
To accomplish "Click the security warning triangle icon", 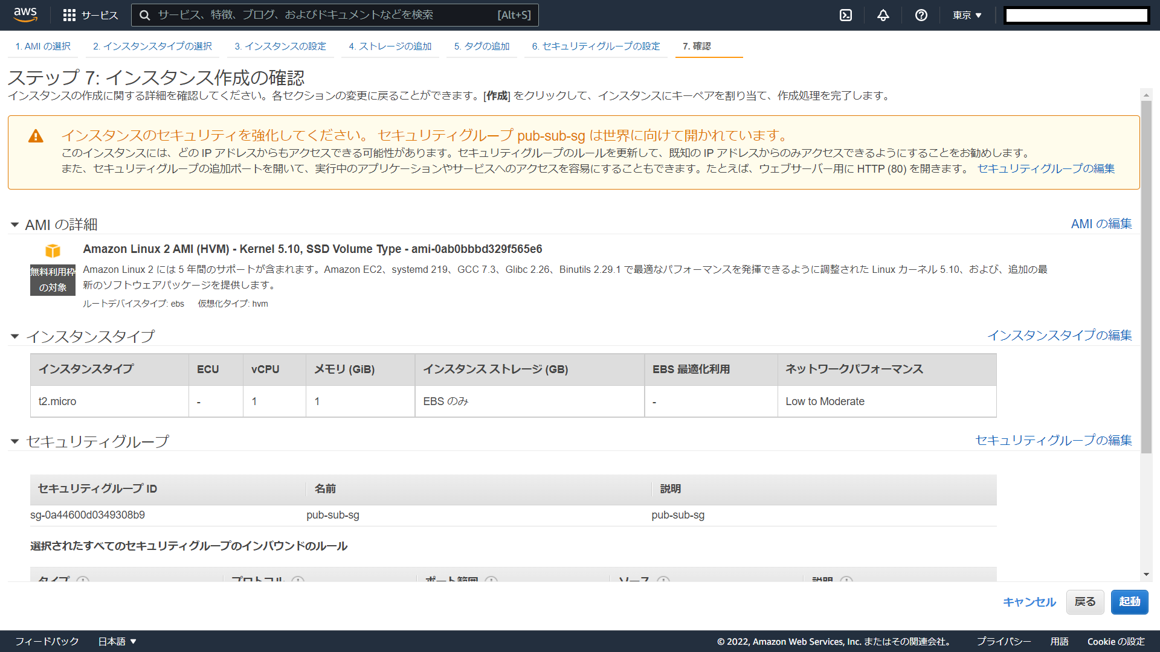I will [x=36, y=136].
